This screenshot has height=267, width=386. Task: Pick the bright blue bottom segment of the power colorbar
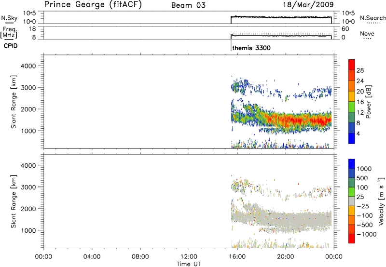(352, 138)
